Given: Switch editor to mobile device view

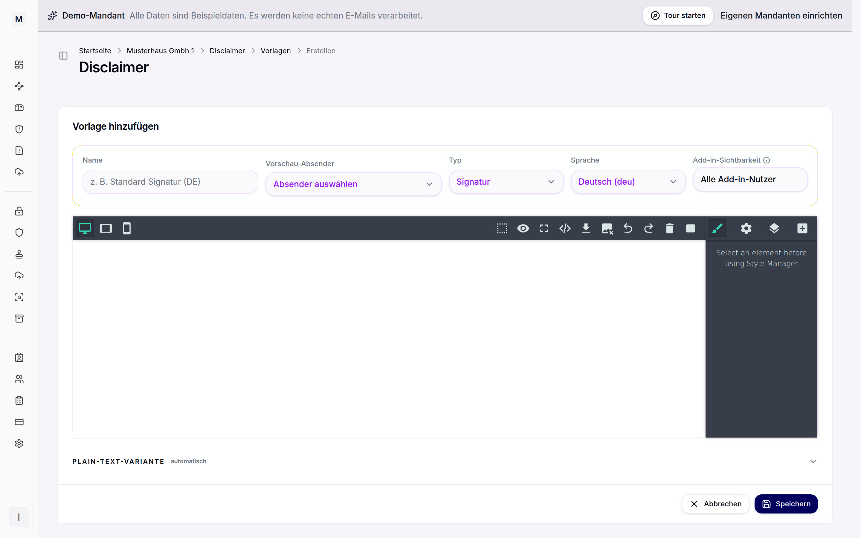Looking at the screenshot, I should (127, 228).
